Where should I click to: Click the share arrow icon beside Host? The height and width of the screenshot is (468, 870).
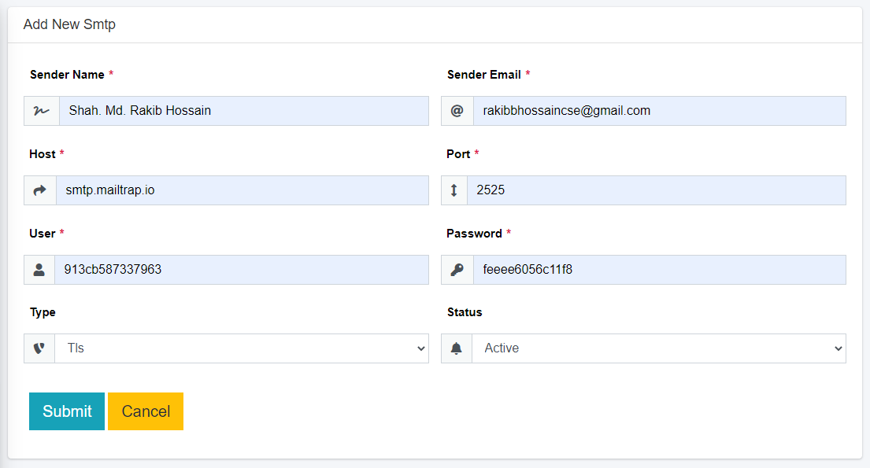40,190
